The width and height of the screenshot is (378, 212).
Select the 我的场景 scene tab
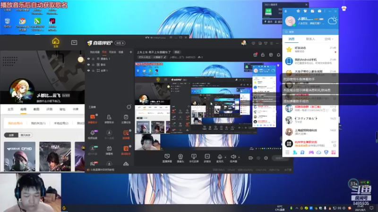(x=95, y=52)
